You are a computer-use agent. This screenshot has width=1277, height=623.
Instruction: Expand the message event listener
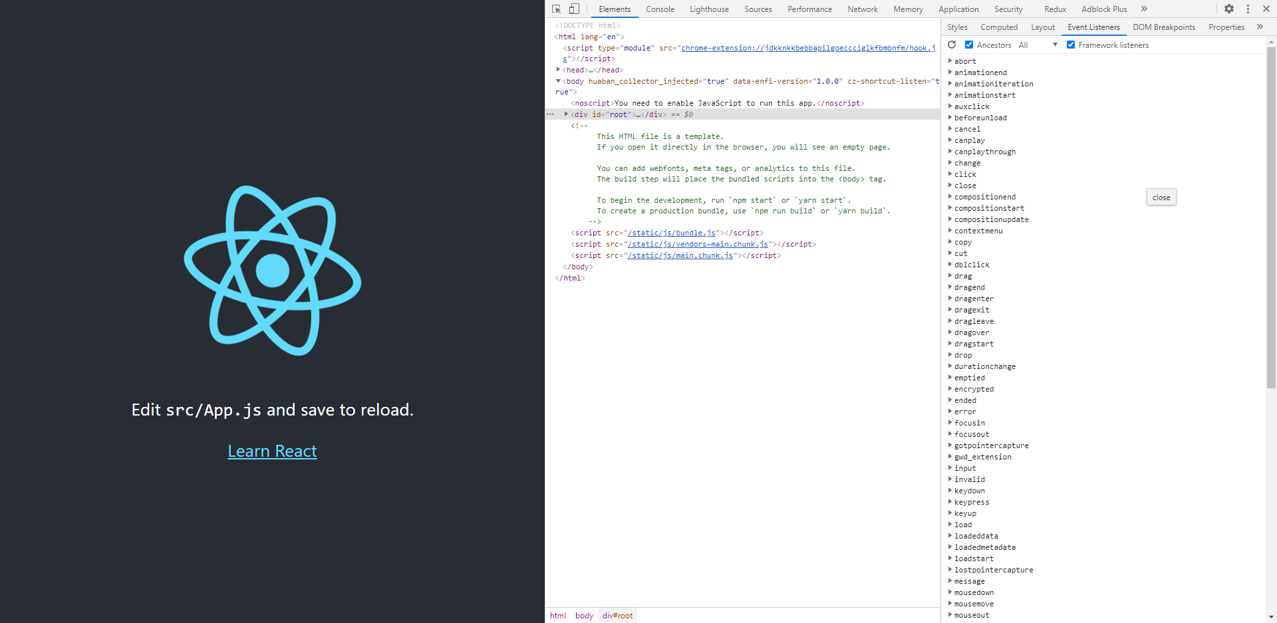coord(950,580)
